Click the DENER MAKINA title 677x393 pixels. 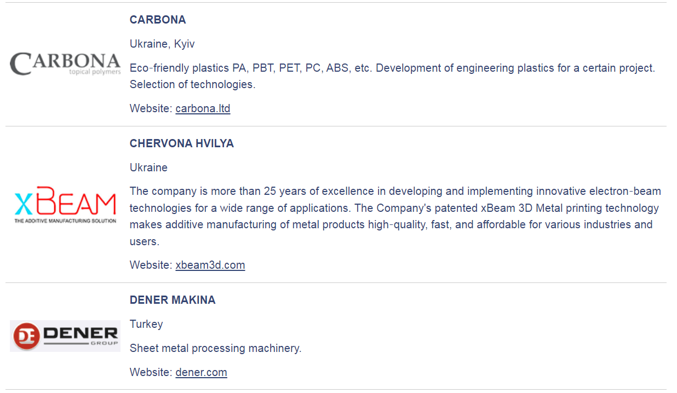click(x=173, y=300)
